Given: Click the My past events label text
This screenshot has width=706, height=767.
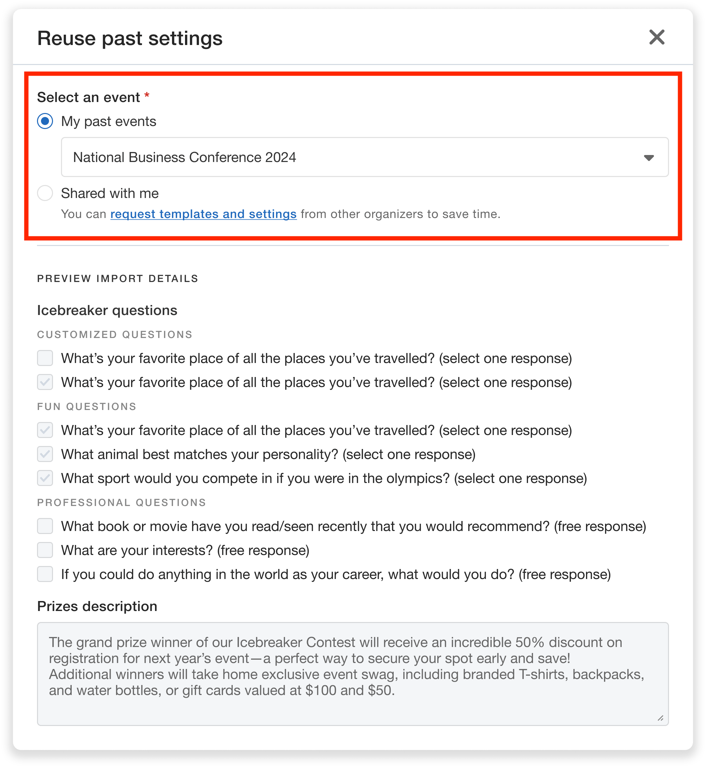Looking at the screenshot, I should click(x=108, y=121).
